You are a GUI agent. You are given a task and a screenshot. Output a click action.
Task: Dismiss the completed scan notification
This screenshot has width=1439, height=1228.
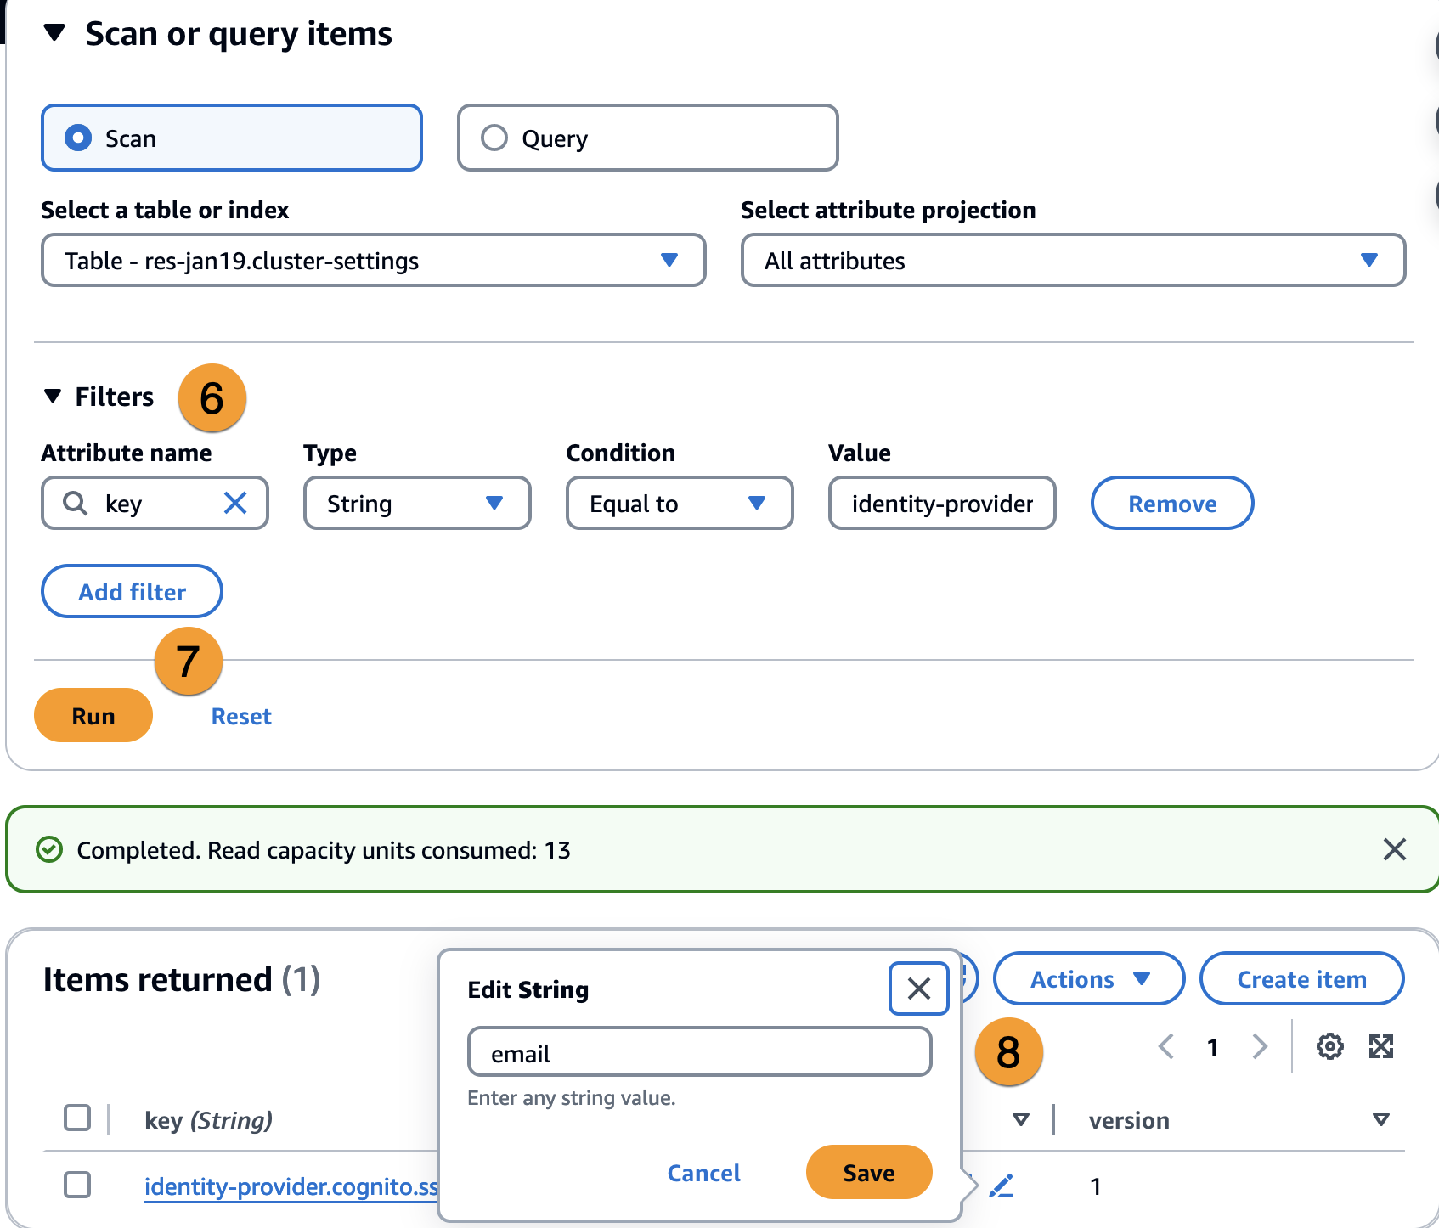(x=1394, y=849)
